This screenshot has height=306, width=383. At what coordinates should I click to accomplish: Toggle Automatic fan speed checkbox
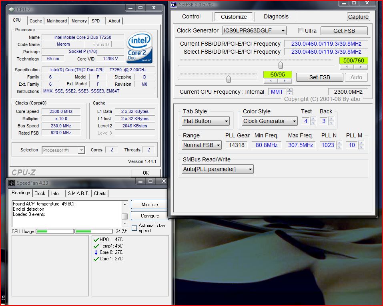pos(134,228)
